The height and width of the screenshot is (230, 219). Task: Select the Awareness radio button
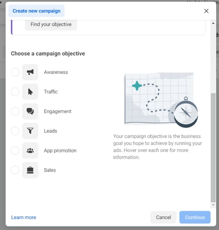pyautogui.click(x=15, y=72)
